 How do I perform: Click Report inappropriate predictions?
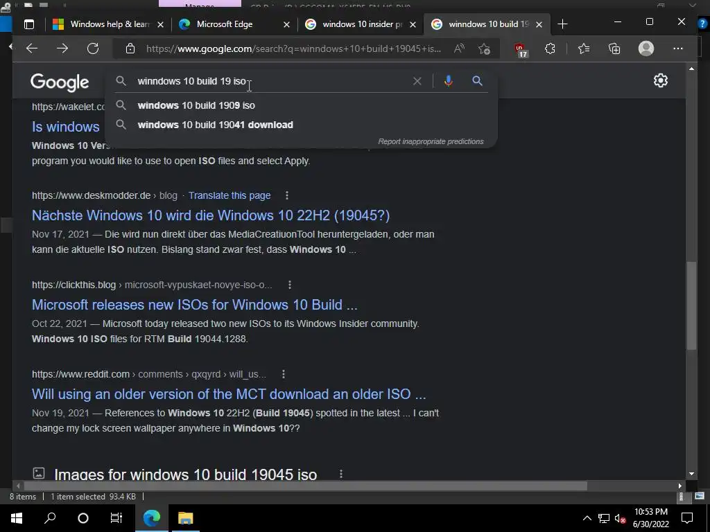431,141
